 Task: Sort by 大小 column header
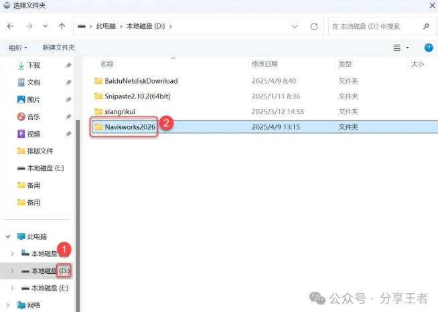(x=417, y=64)
